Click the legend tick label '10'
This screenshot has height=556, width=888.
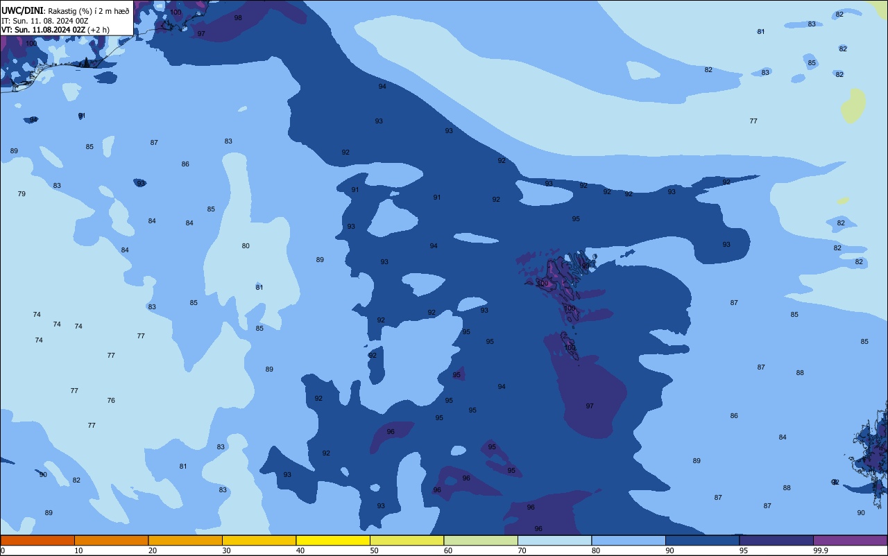78,550
